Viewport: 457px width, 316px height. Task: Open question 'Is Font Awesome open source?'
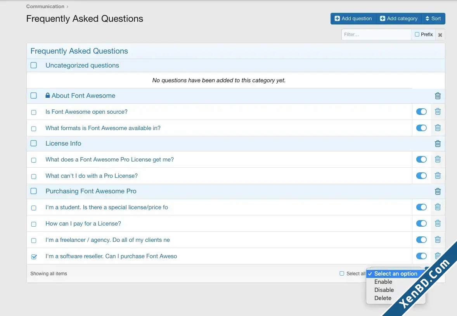(87, 112)
